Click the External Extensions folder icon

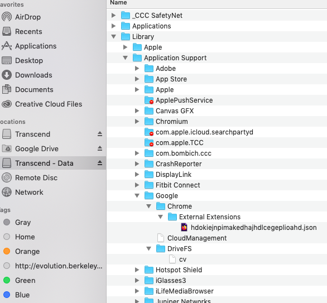tap(172, 217)
